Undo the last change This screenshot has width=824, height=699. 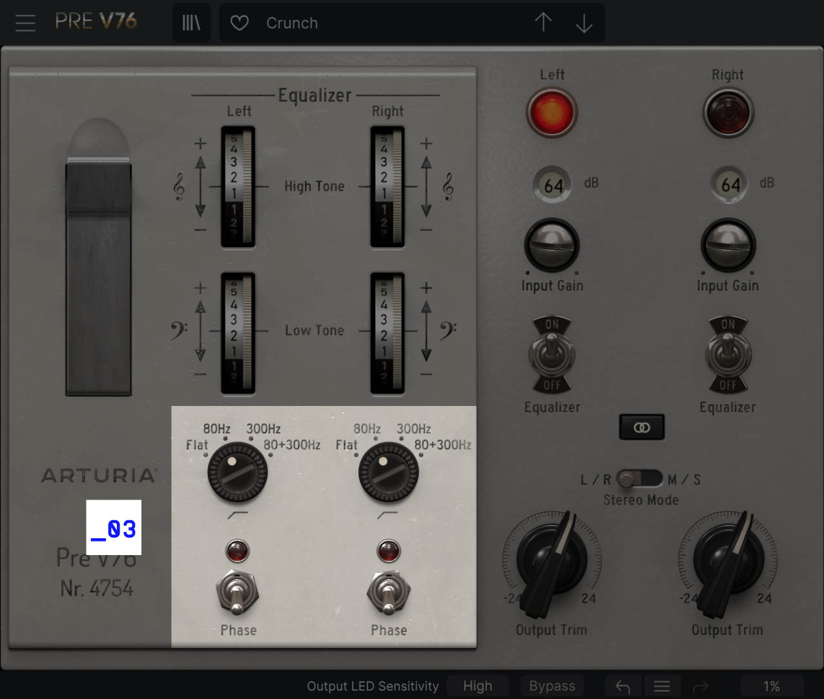[x=623, y=686]
